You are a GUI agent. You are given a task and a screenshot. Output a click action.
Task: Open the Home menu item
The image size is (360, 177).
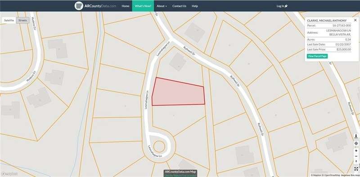126,6
